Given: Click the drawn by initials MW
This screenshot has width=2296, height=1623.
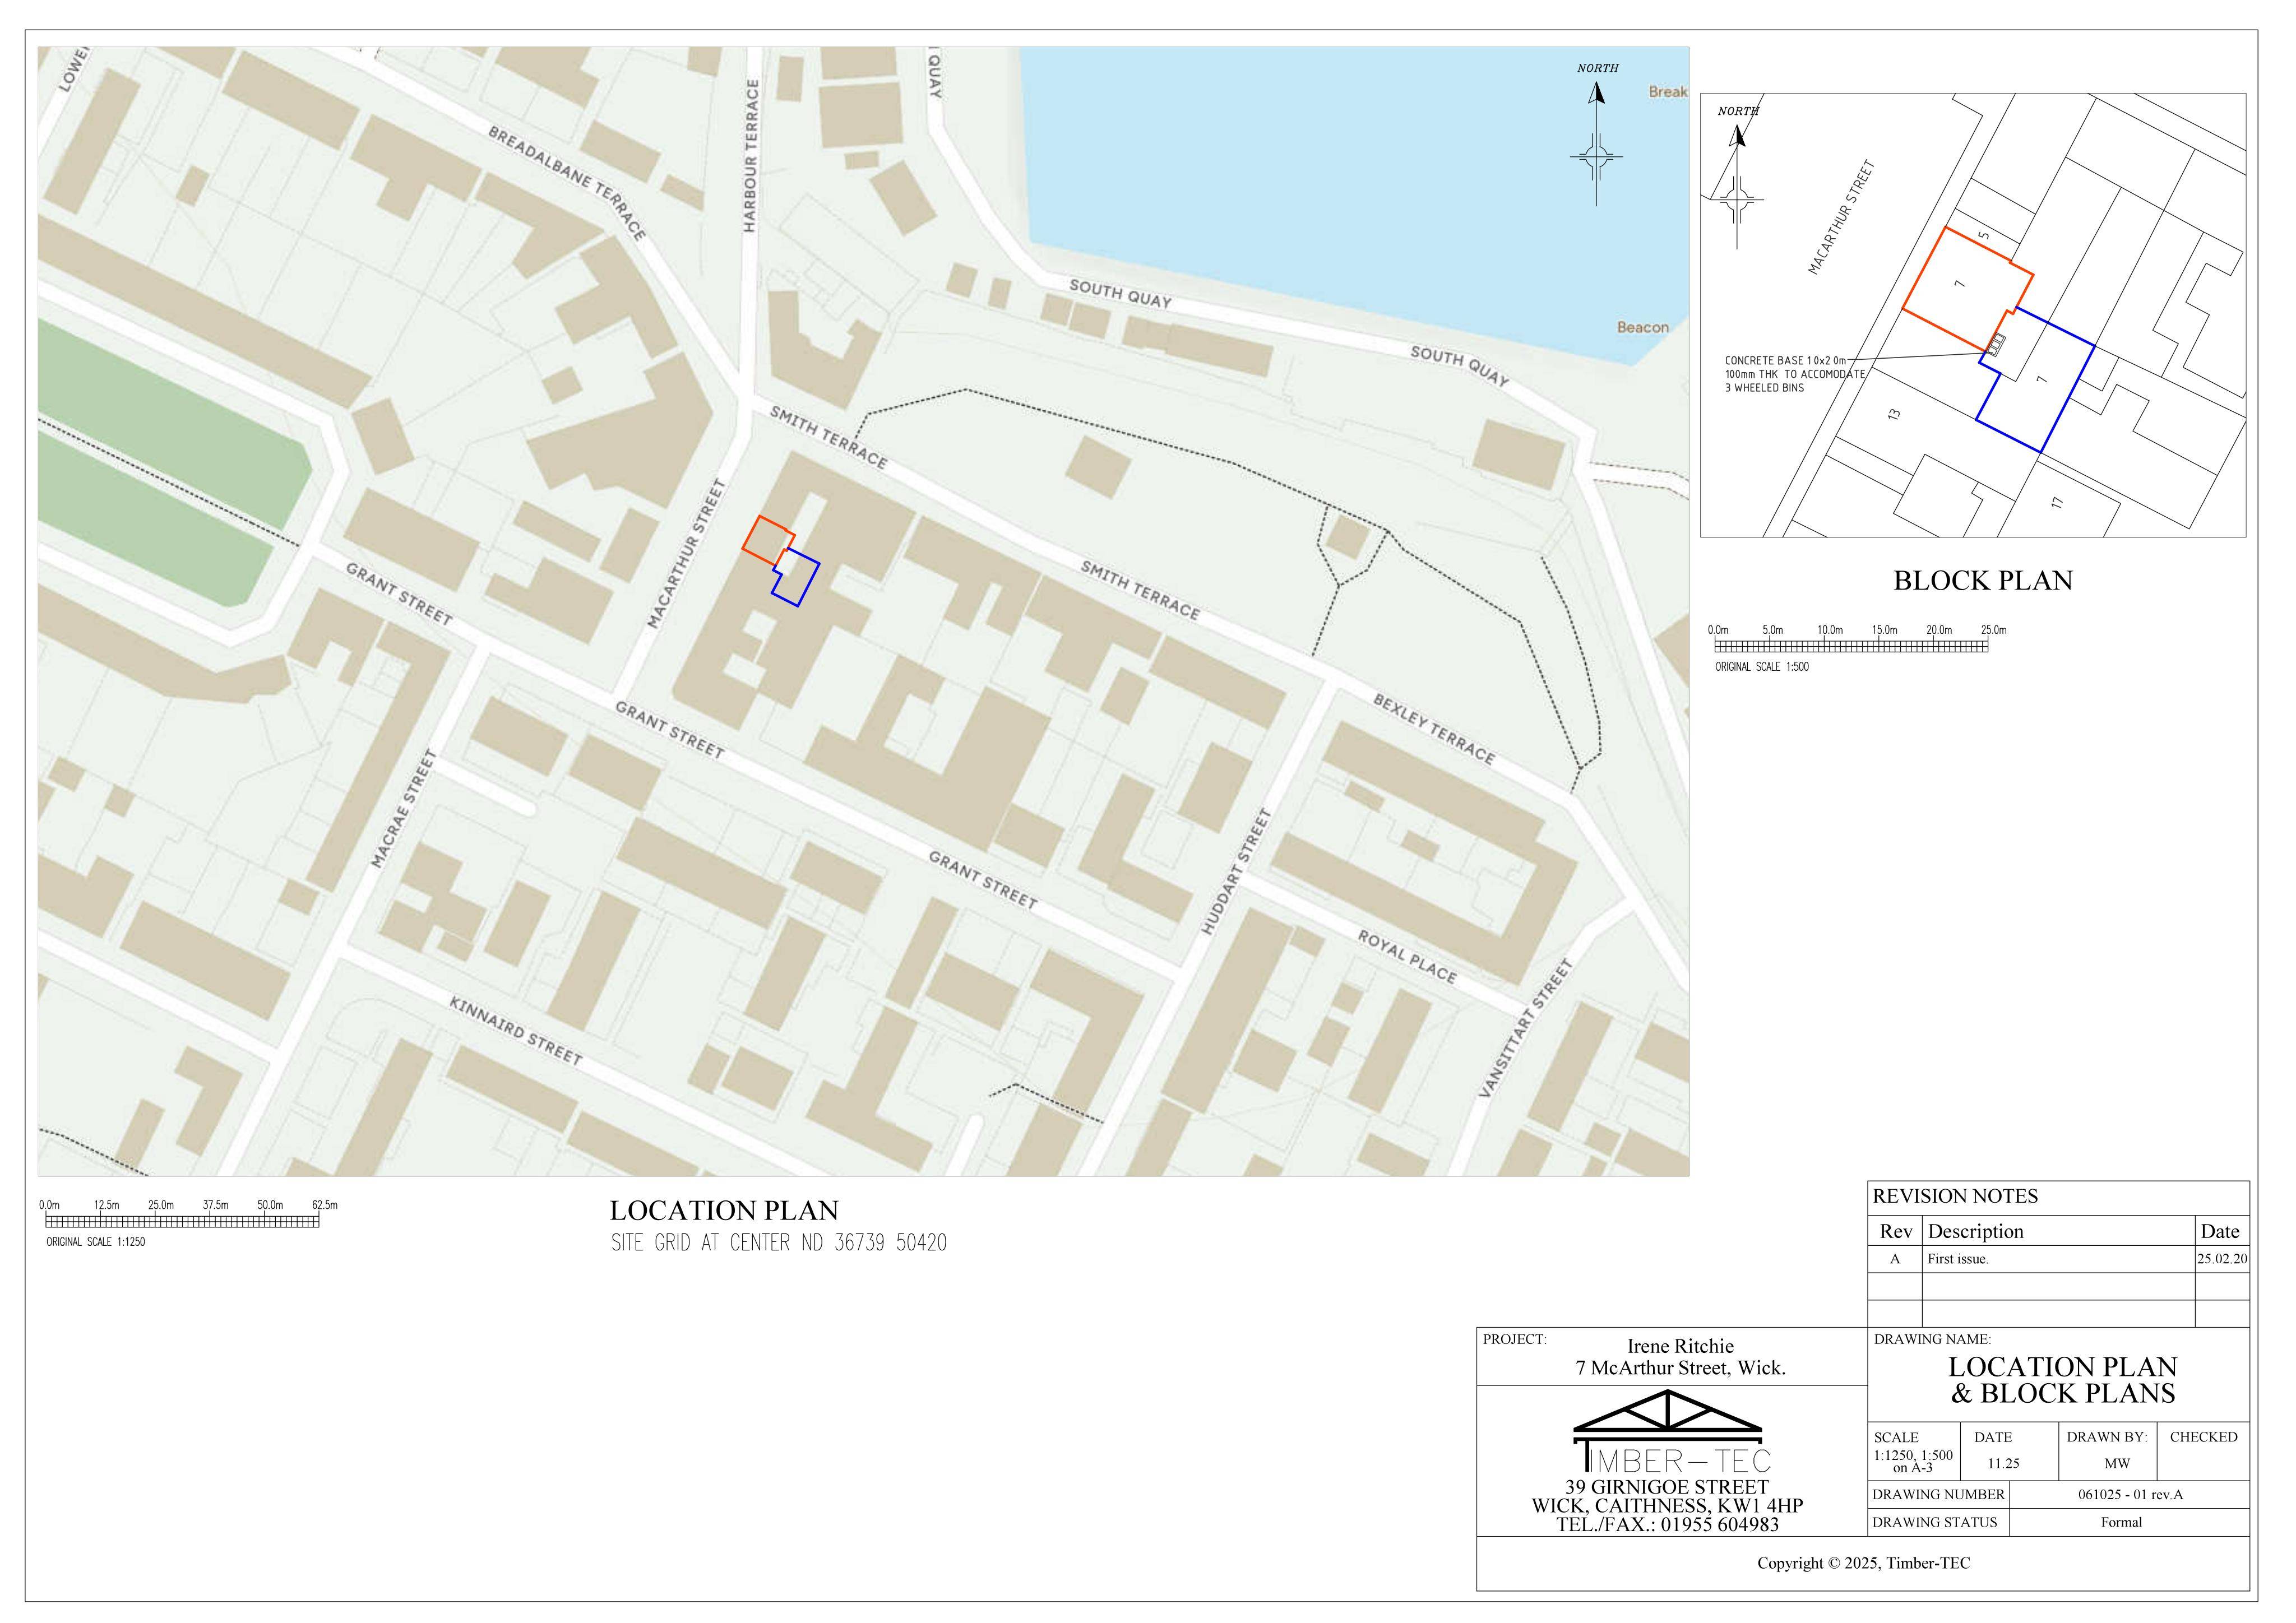Looking at the screenshot, I should pyautogui.click(x=2117, y=1463).
